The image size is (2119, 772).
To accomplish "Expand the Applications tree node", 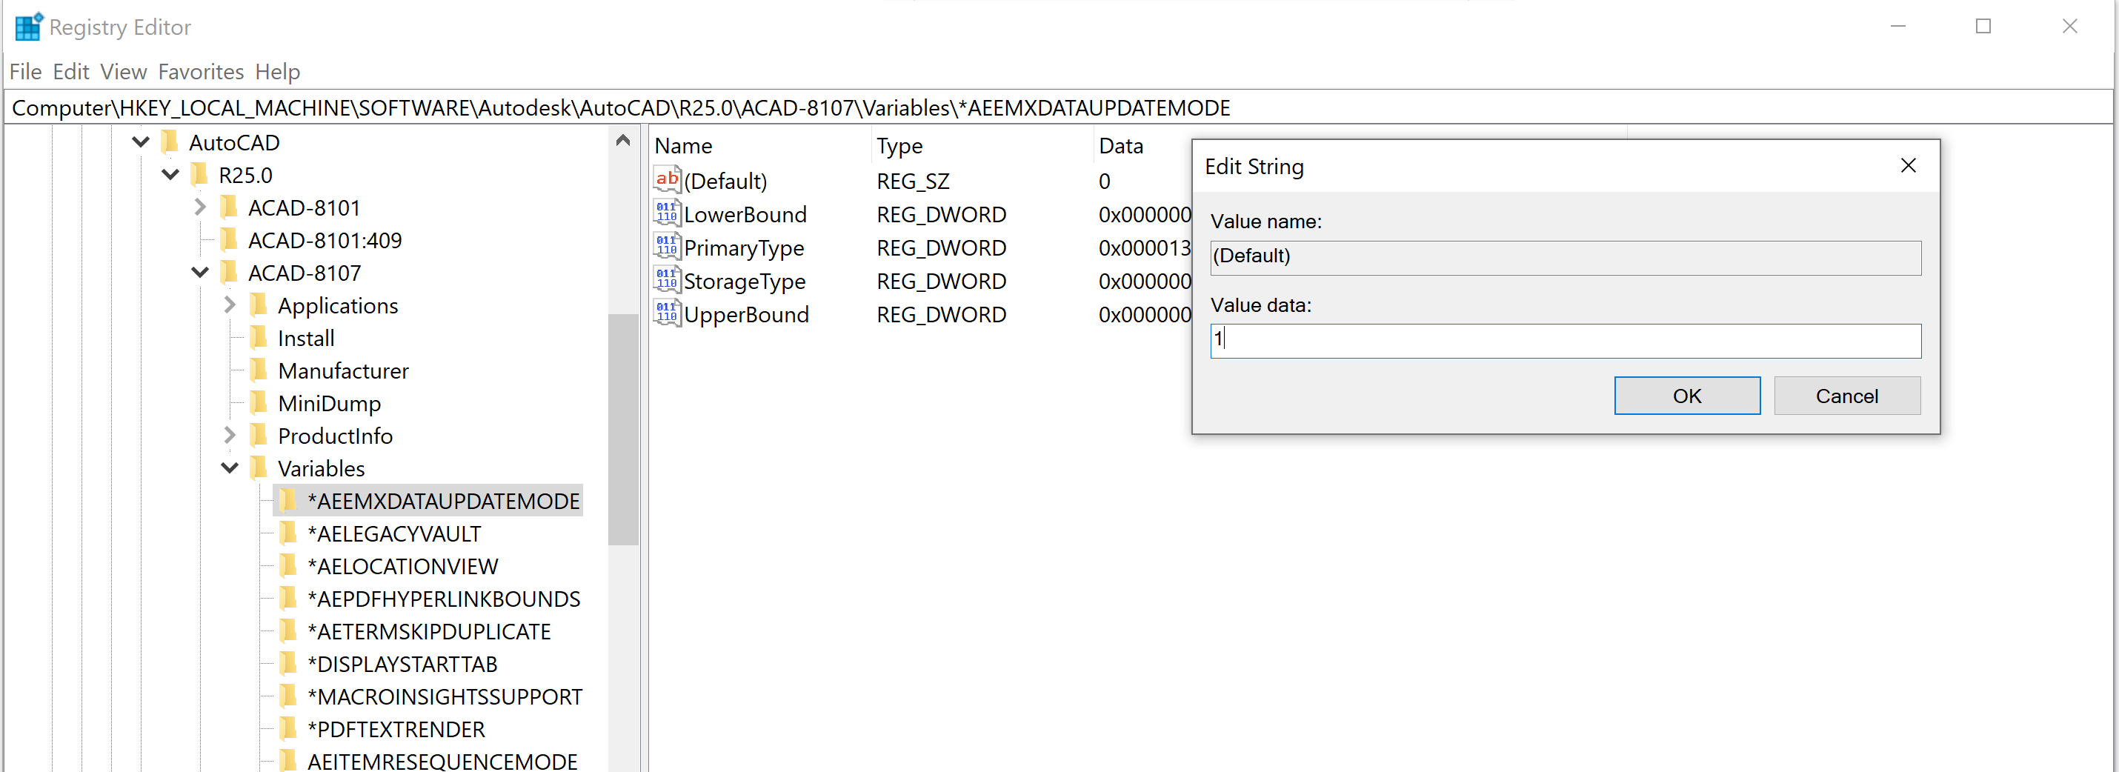I will pos(229,305).
